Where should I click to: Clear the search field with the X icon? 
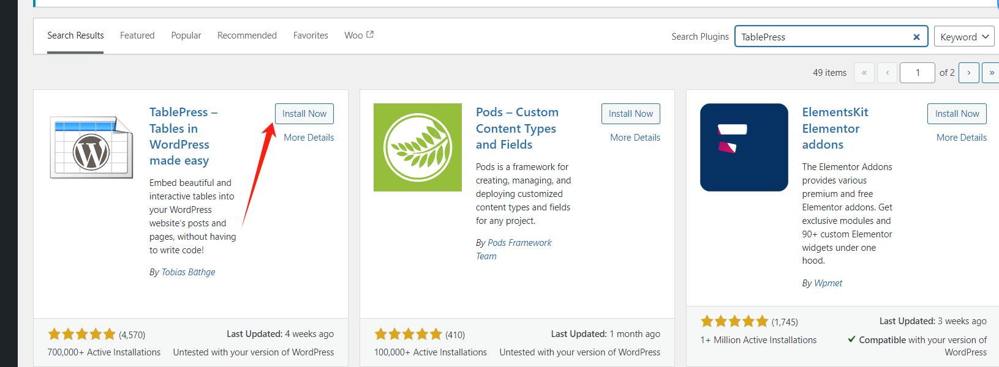click(x=916, y=37)
